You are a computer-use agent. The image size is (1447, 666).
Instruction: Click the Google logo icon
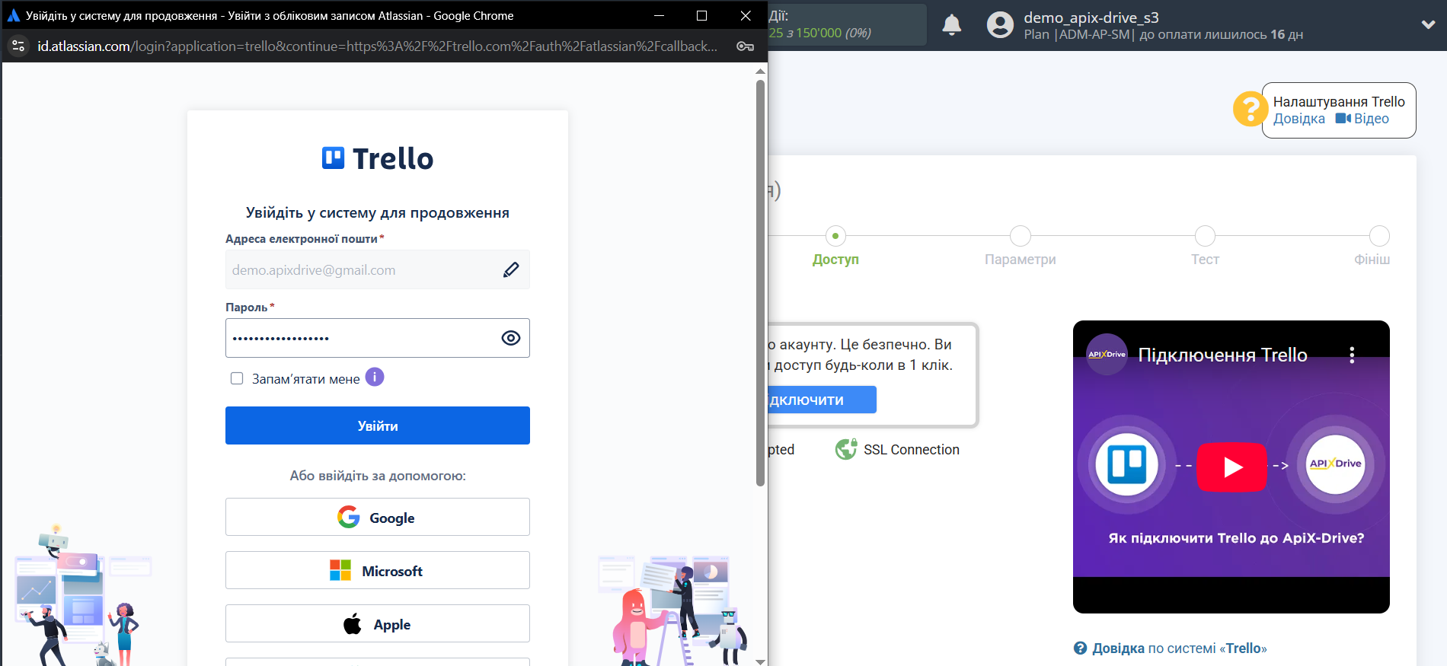tap(349, 517)
